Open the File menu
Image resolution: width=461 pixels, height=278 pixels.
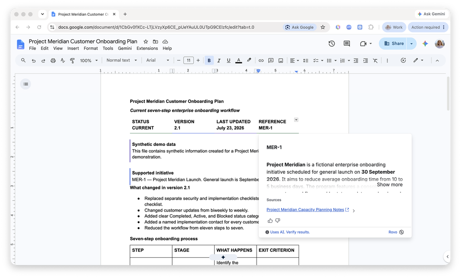(32, 48)
